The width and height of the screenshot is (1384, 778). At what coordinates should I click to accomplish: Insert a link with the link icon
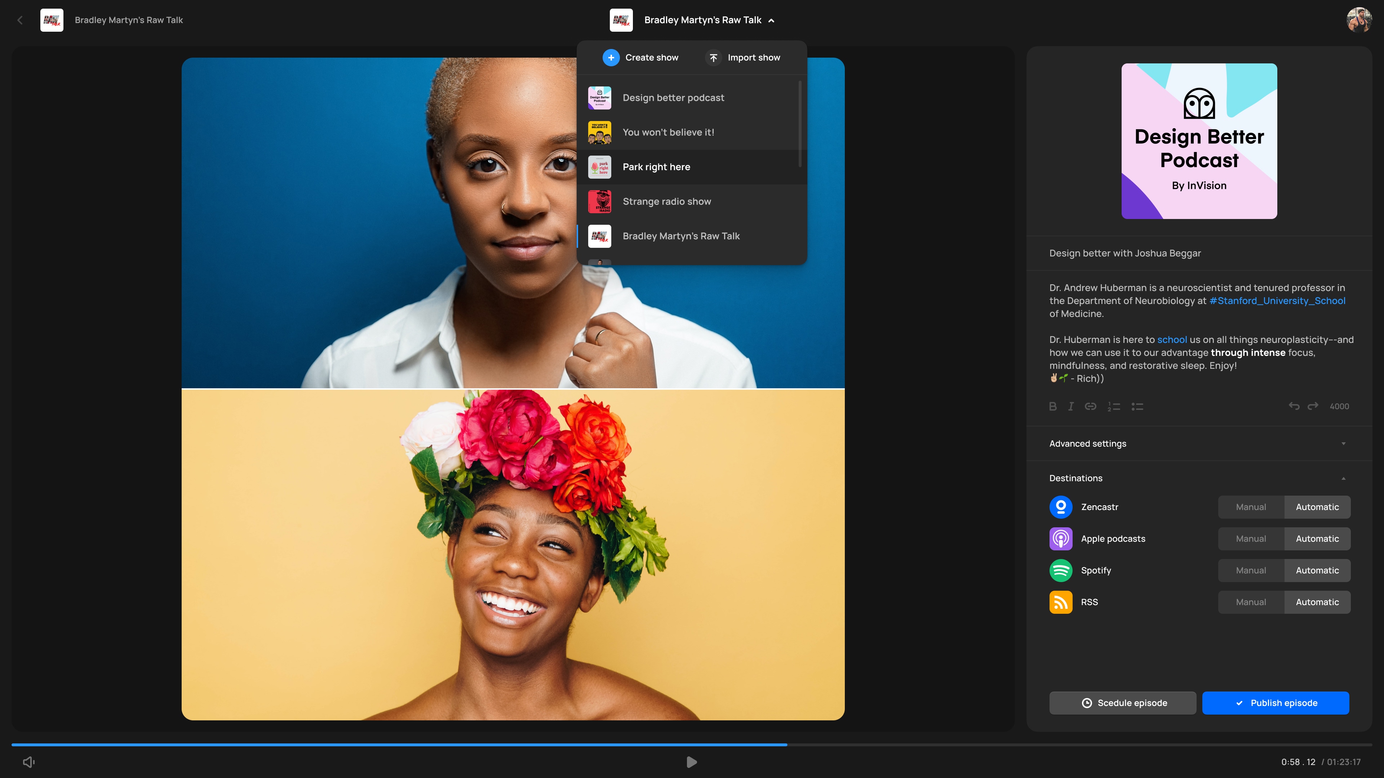pyautogui.click(x=1090, y=406)
